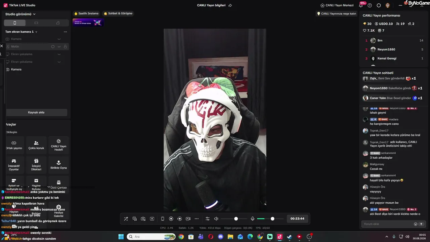
Task: Select the landscape layout tab
Action: pyautogui.click(x=36, y=23)
